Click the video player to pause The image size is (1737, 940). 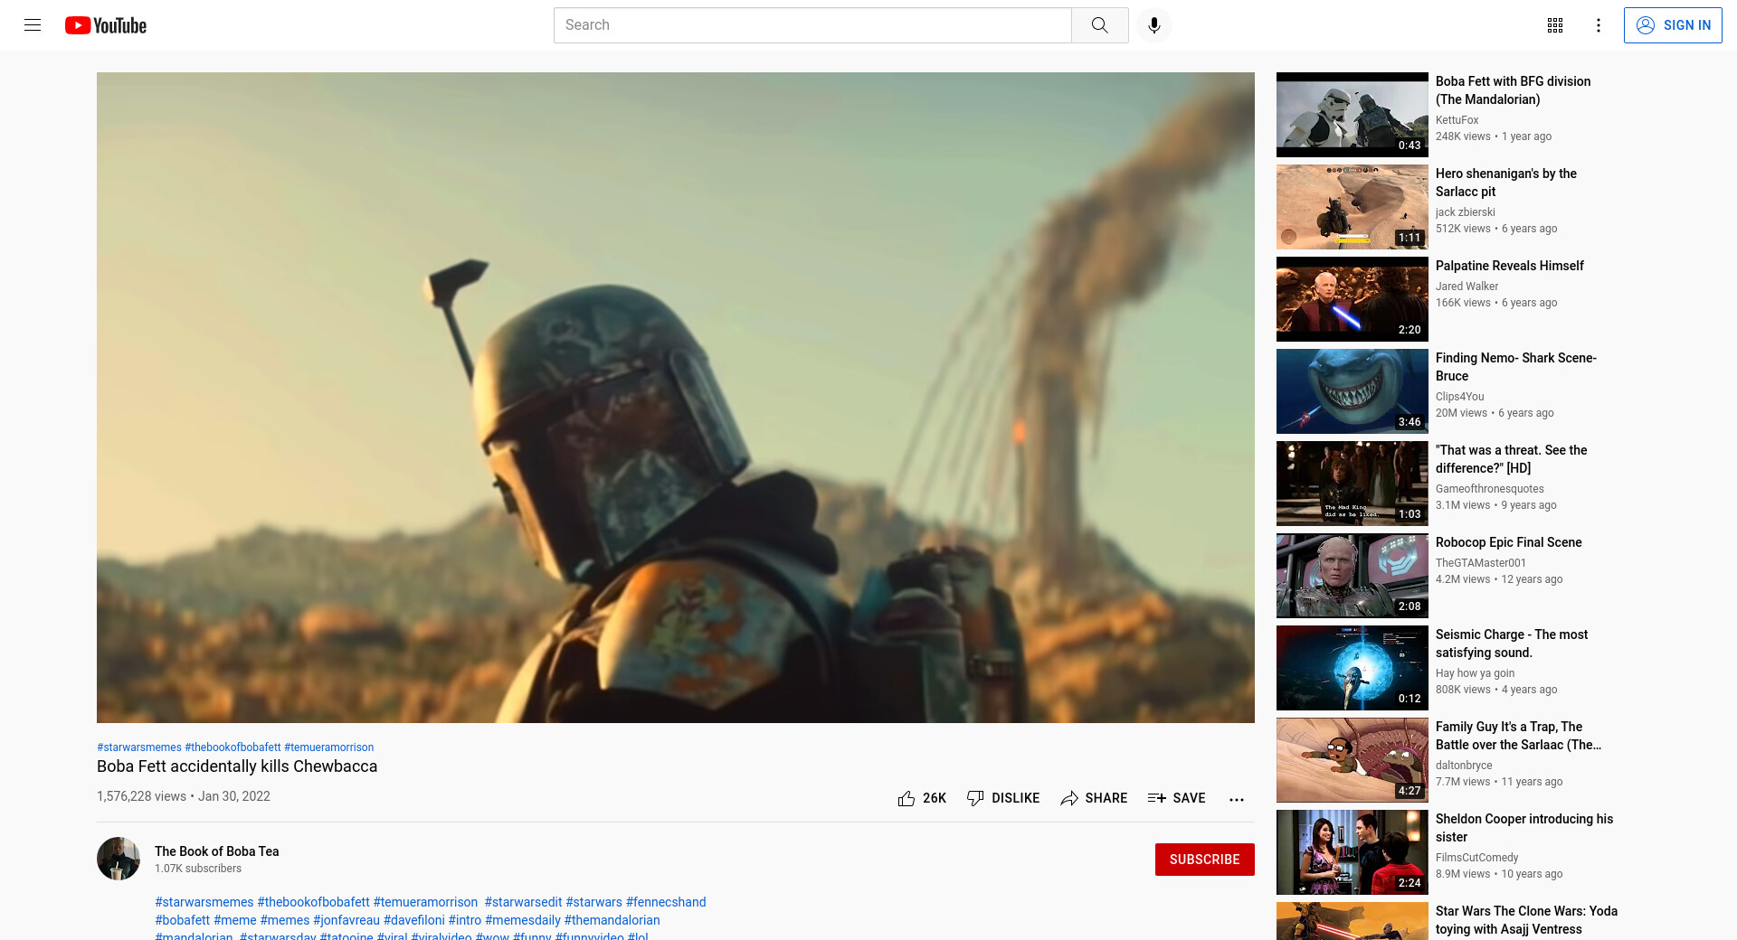point(676,398)
